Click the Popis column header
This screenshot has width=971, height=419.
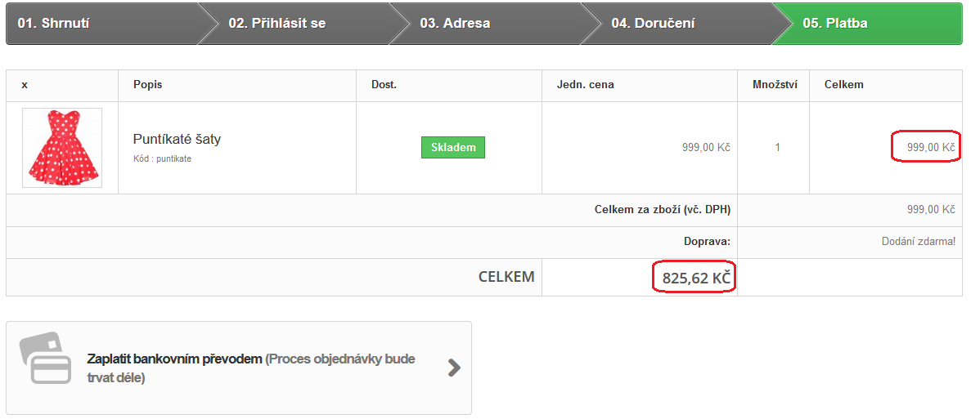click(147, 85)
